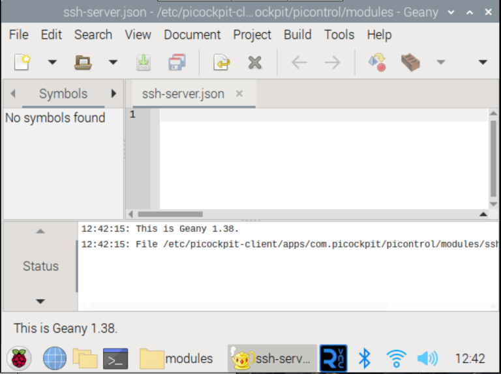Open the Edit menu
Viewport: 501px width, 374px height.
pos(51,35)
